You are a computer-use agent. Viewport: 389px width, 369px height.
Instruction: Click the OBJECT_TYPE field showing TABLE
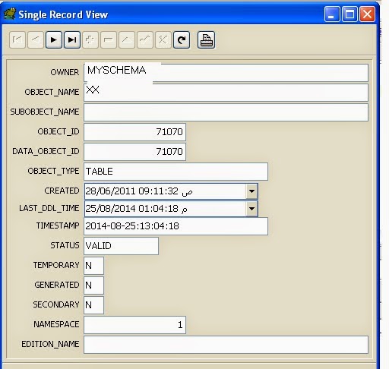pos(176,172)
